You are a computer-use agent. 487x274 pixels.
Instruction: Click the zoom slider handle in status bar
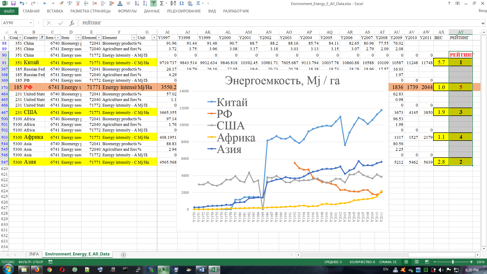point(453,262)
